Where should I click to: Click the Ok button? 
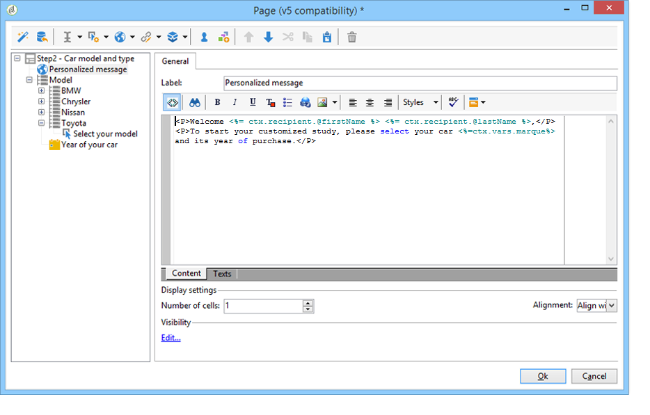pyautogui.click(x=542, y=376)
